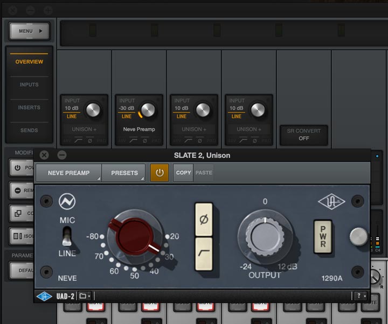
Task: Toggle the orange plugin power button
Action: click(160, 173)
